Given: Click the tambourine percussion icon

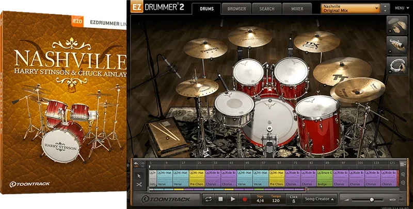Looking at the screenshot, I should coord(397,66).
